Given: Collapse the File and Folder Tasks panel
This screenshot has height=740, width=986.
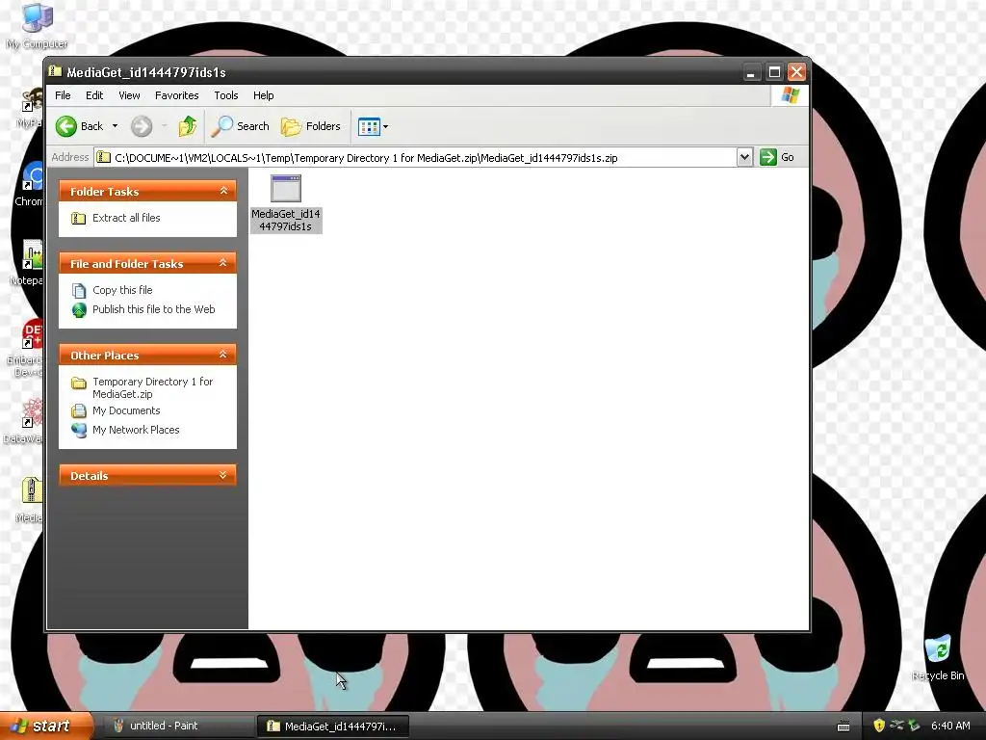Looking at the screenshot, I should point(223,263).
